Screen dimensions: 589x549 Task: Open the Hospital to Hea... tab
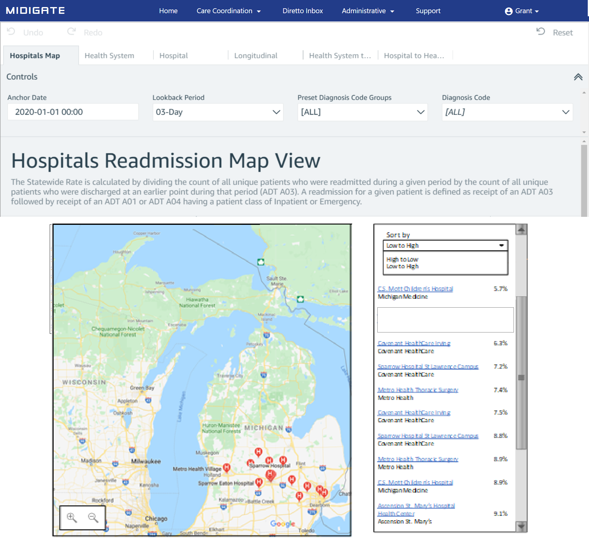click(x=414, y=56)
